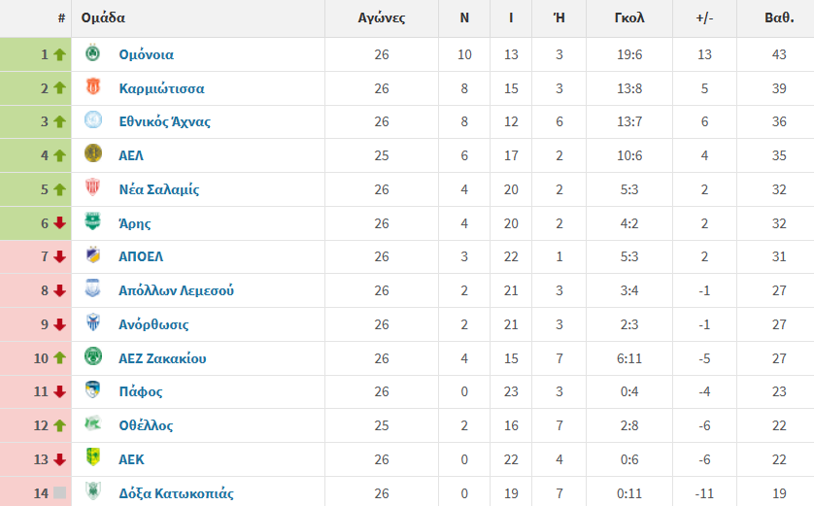
Task: Follow the ΑΕΖ Ζακακίου link
Action: coord(162,358)
